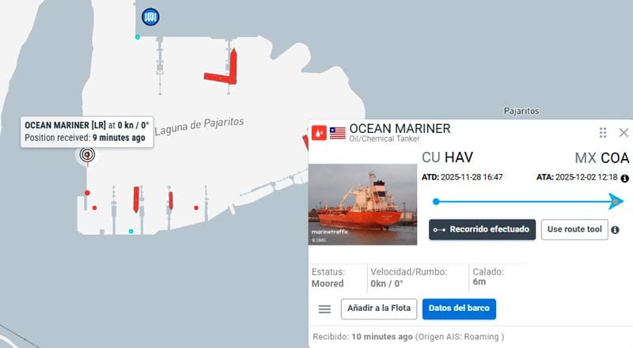Open the OCEAN MARINER ship photo
The width and height of the screenshot is (633, 348).
pos(362,204)
